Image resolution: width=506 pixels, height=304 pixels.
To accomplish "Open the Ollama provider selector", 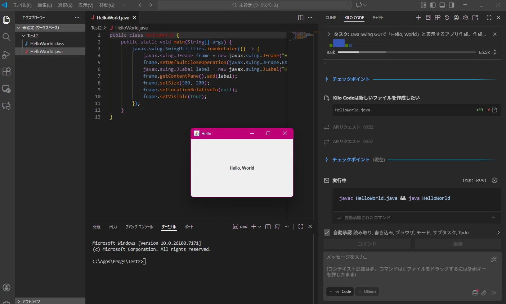I will click(367, 291).
